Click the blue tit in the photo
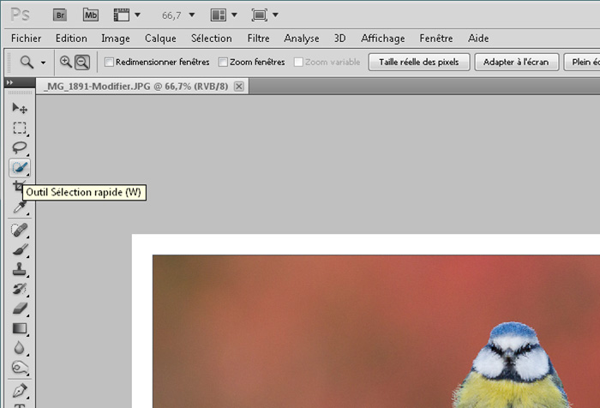The height and width of the screenshot is (408, 600). pos(512,365)
